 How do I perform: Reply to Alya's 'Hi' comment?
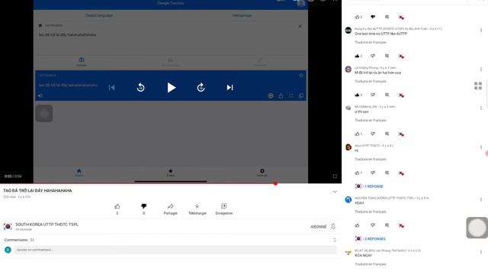(x=387, y=173)
